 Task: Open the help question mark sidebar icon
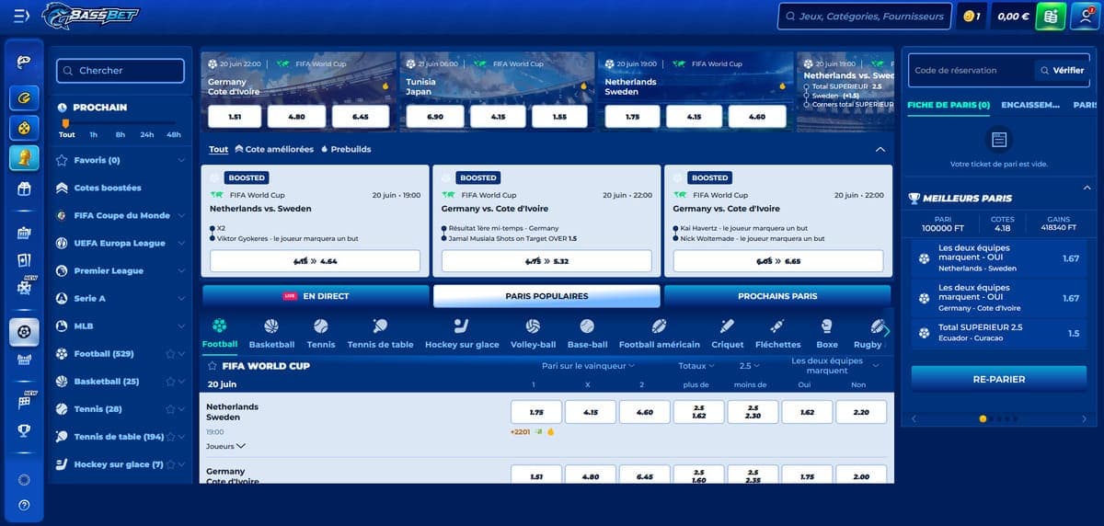coord(24,504)
